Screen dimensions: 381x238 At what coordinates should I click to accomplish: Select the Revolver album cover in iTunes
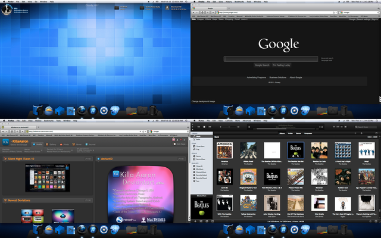[319, 177]
